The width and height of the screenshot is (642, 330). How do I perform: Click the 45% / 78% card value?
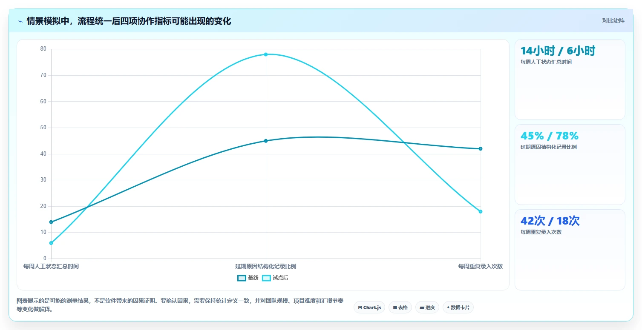[x=550, y=136]
